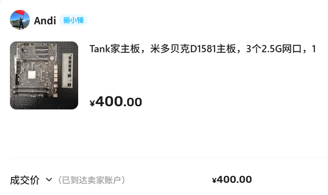Open seller Andi's profile avatar
Viewport: 328px width, 195px height.
point(20,20)
